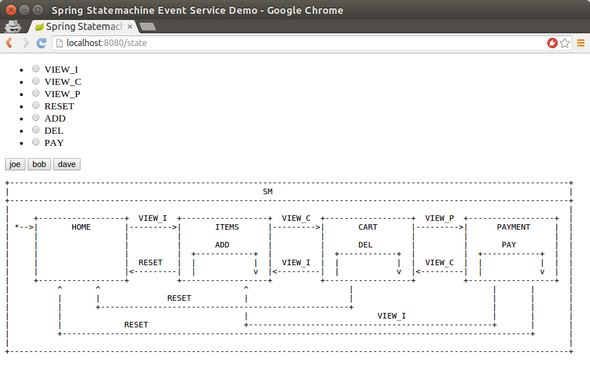590x369 pixels.
Task: Bookmark this page with the star icon
Action: [x=564, y=43]
